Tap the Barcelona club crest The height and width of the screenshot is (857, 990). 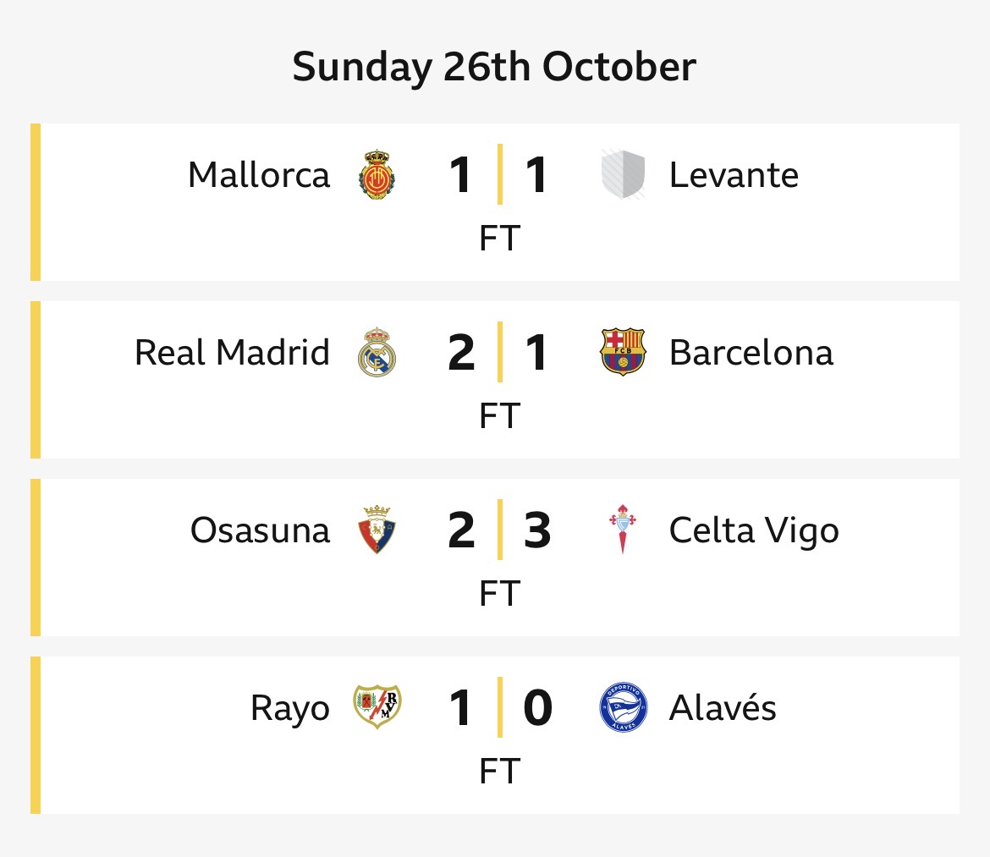pos(623,352)
